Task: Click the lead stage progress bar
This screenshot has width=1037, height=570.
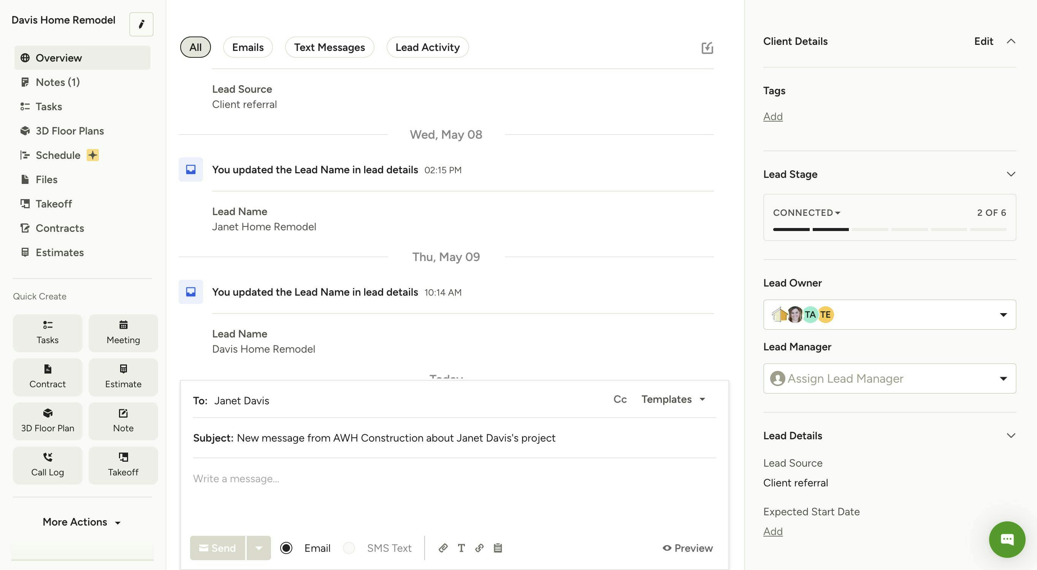Action: 889,230
